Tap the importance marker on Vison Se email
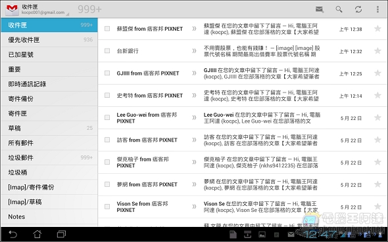The image size is (388, 242). pos(194,206)
